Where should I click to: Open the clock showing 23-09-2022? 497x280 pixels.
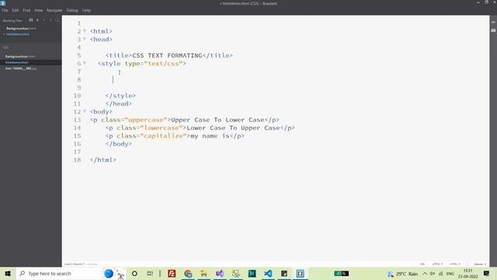click(467, 273)
